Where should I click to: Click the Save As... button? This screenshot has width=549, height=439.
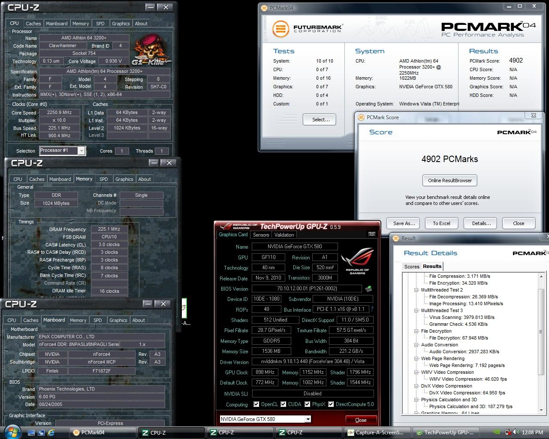(x=404, y=223)
